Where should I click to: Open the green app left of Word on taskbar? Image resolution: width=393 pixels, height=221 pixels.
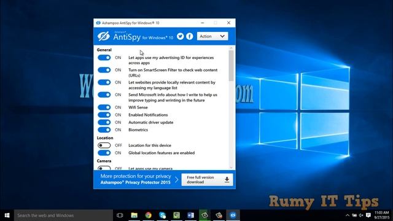tap(177, 215)
